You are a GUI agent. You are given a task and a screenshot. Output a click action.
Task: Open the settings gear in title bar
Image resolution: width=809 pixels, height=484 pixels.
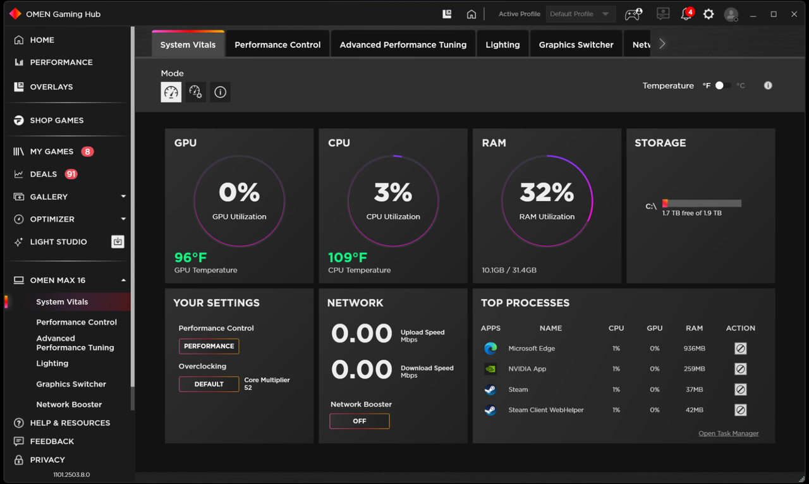[x=709, y=14]
